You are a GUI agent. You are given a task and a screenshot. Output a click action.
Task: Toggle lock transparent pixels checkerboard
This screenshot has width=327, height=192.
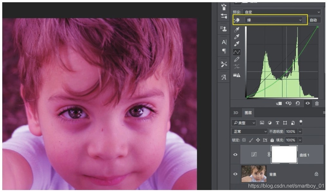point(244,140)
